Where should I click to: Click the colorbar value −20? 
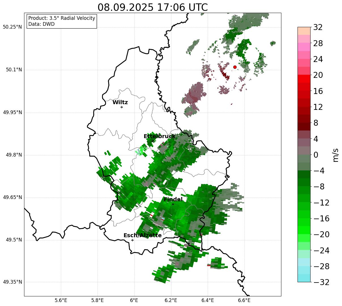click(321, 235)
